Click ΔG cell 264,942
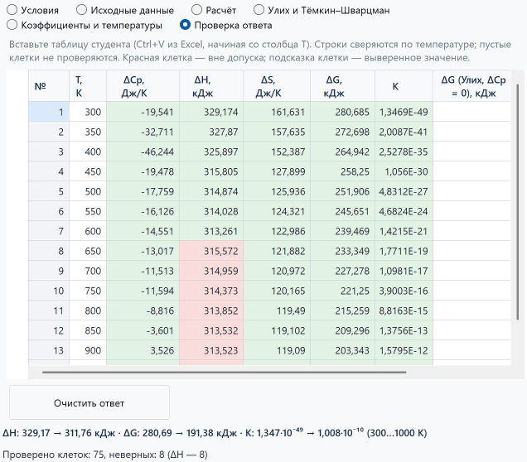Viewport: 527px width, 462px height. (342, 152)
